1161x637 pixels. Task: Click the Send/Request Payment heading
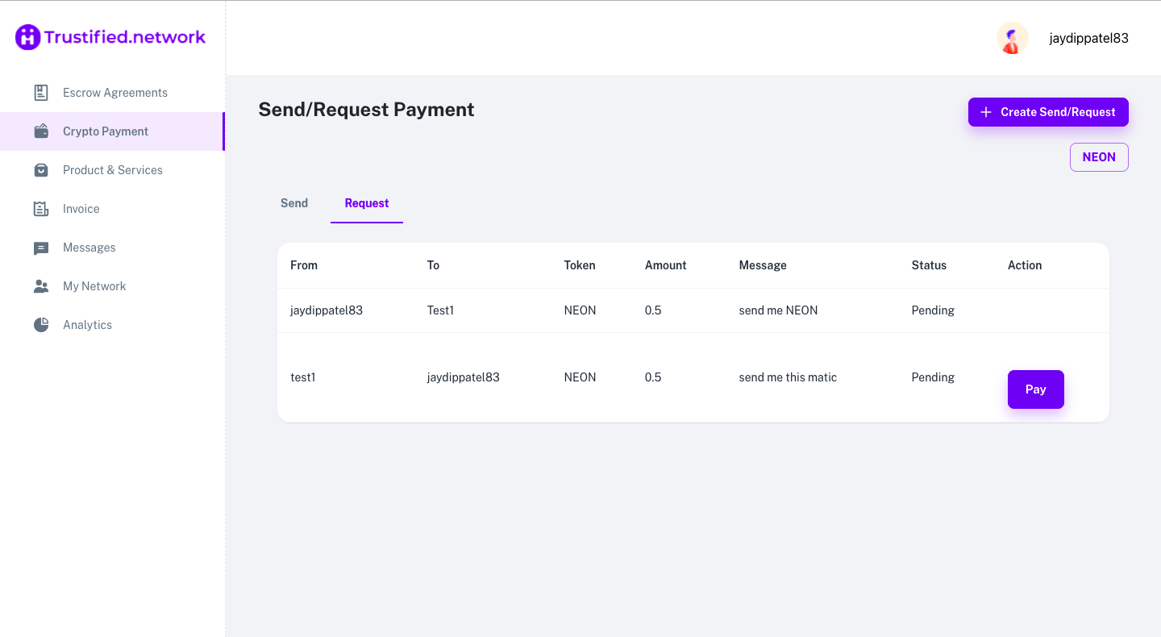point(366,110)
